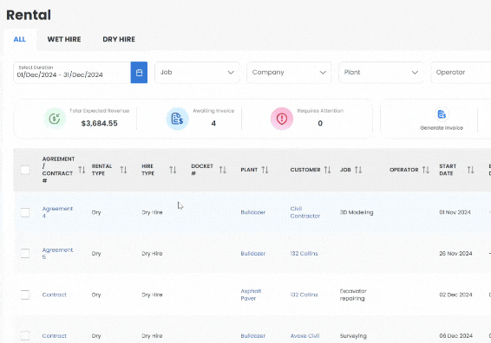The height and width of the screenshot is (343, 491).
Task: Expand the Company filter dropdown
Action: [289, 73]
